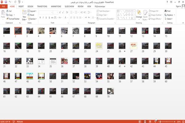Toggle Bold formatting button
185x123 pixels.
[40, 18]
